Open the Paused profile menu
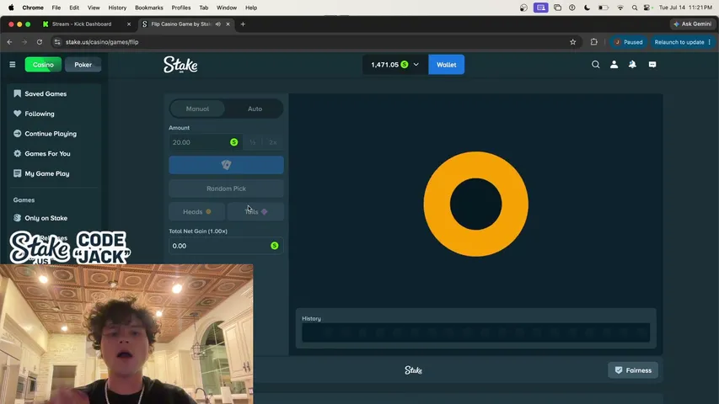The width and height of the screenshot is (719, 404). (628, 42)
